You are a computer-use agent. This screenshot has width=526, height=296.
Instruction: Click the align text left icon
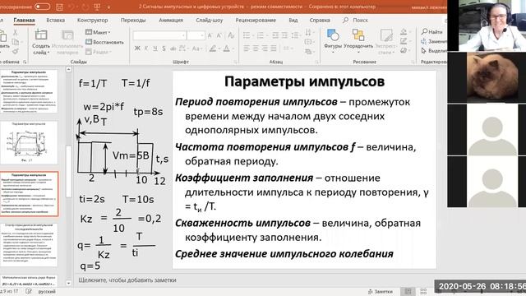(x=247, y=49)
